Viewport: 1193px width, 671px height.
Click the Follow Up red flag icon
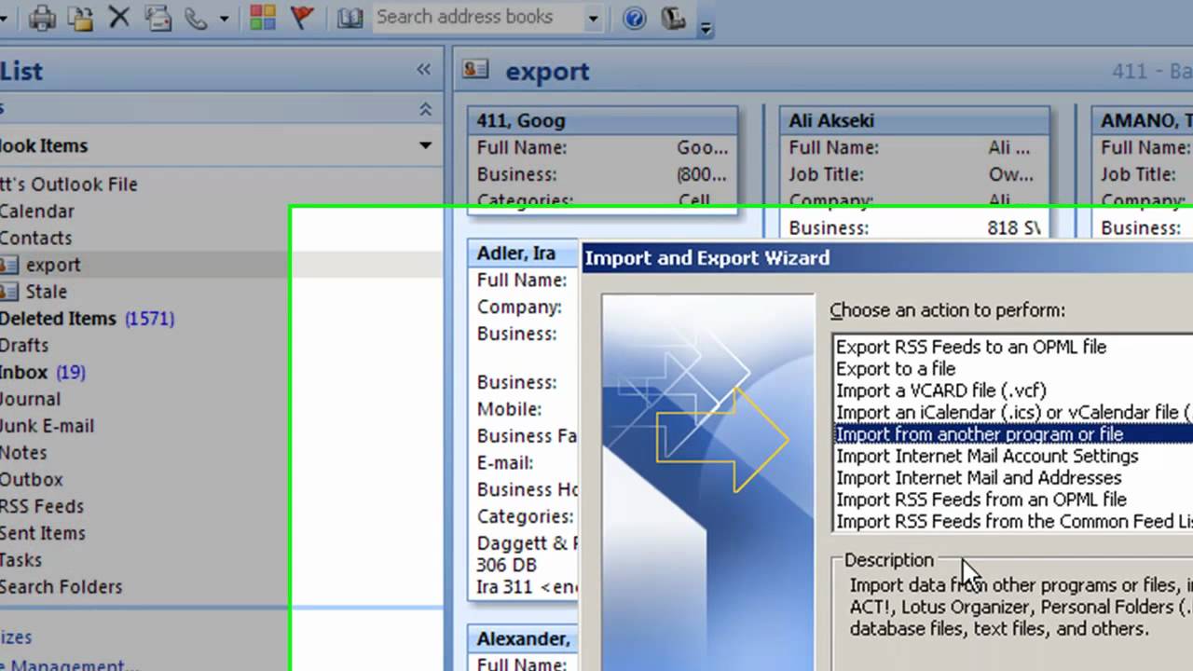point(302,17)
